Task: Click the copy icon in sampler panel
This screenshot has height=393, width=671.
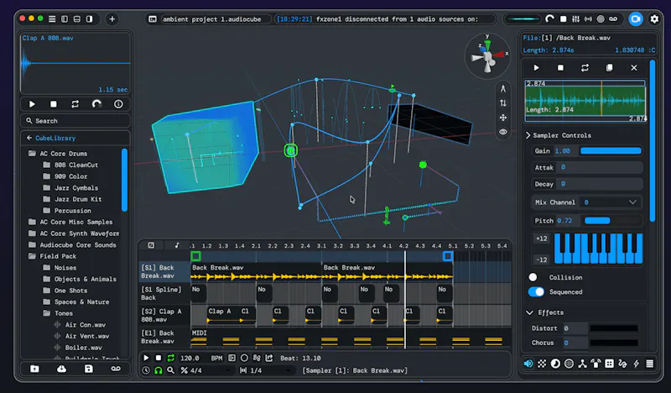Action: (610, 68)
